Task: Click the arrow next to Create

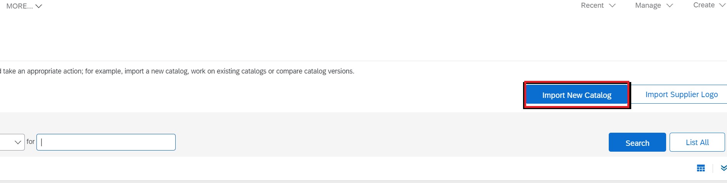Action: [722, 5]
